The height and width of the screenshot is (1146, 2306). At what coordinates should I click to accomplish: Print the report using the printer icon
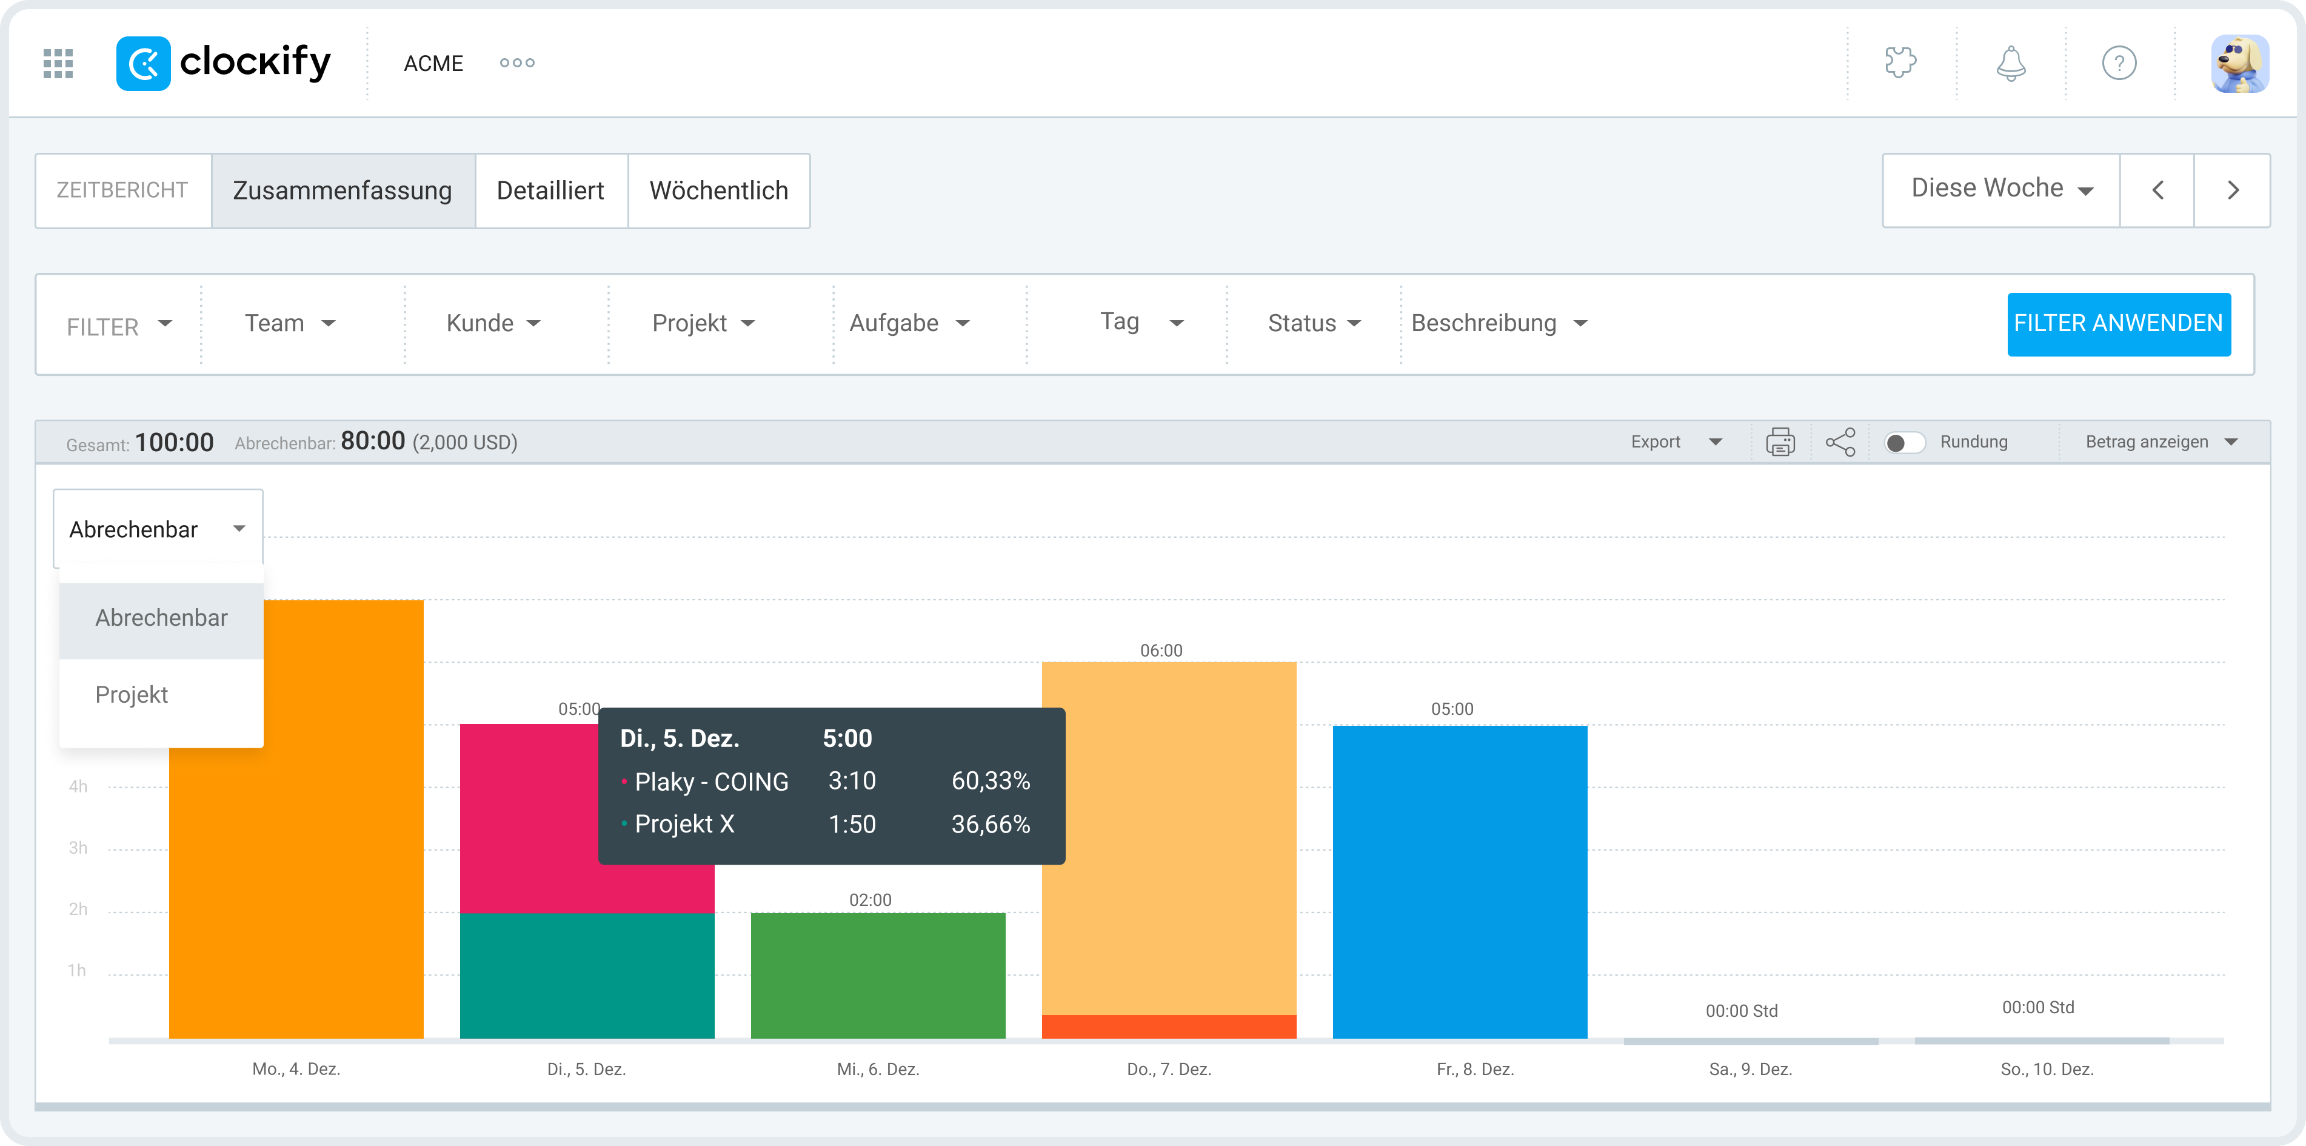(1780, 441)
